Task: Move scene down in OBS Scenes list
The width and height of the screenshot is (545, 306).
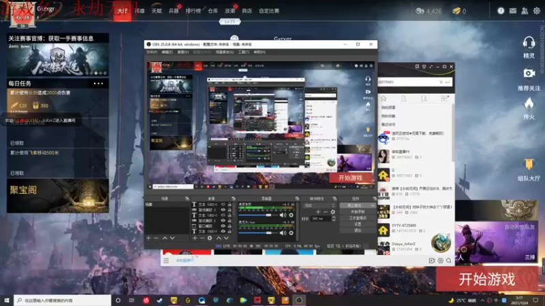Action: click(172, 238)
